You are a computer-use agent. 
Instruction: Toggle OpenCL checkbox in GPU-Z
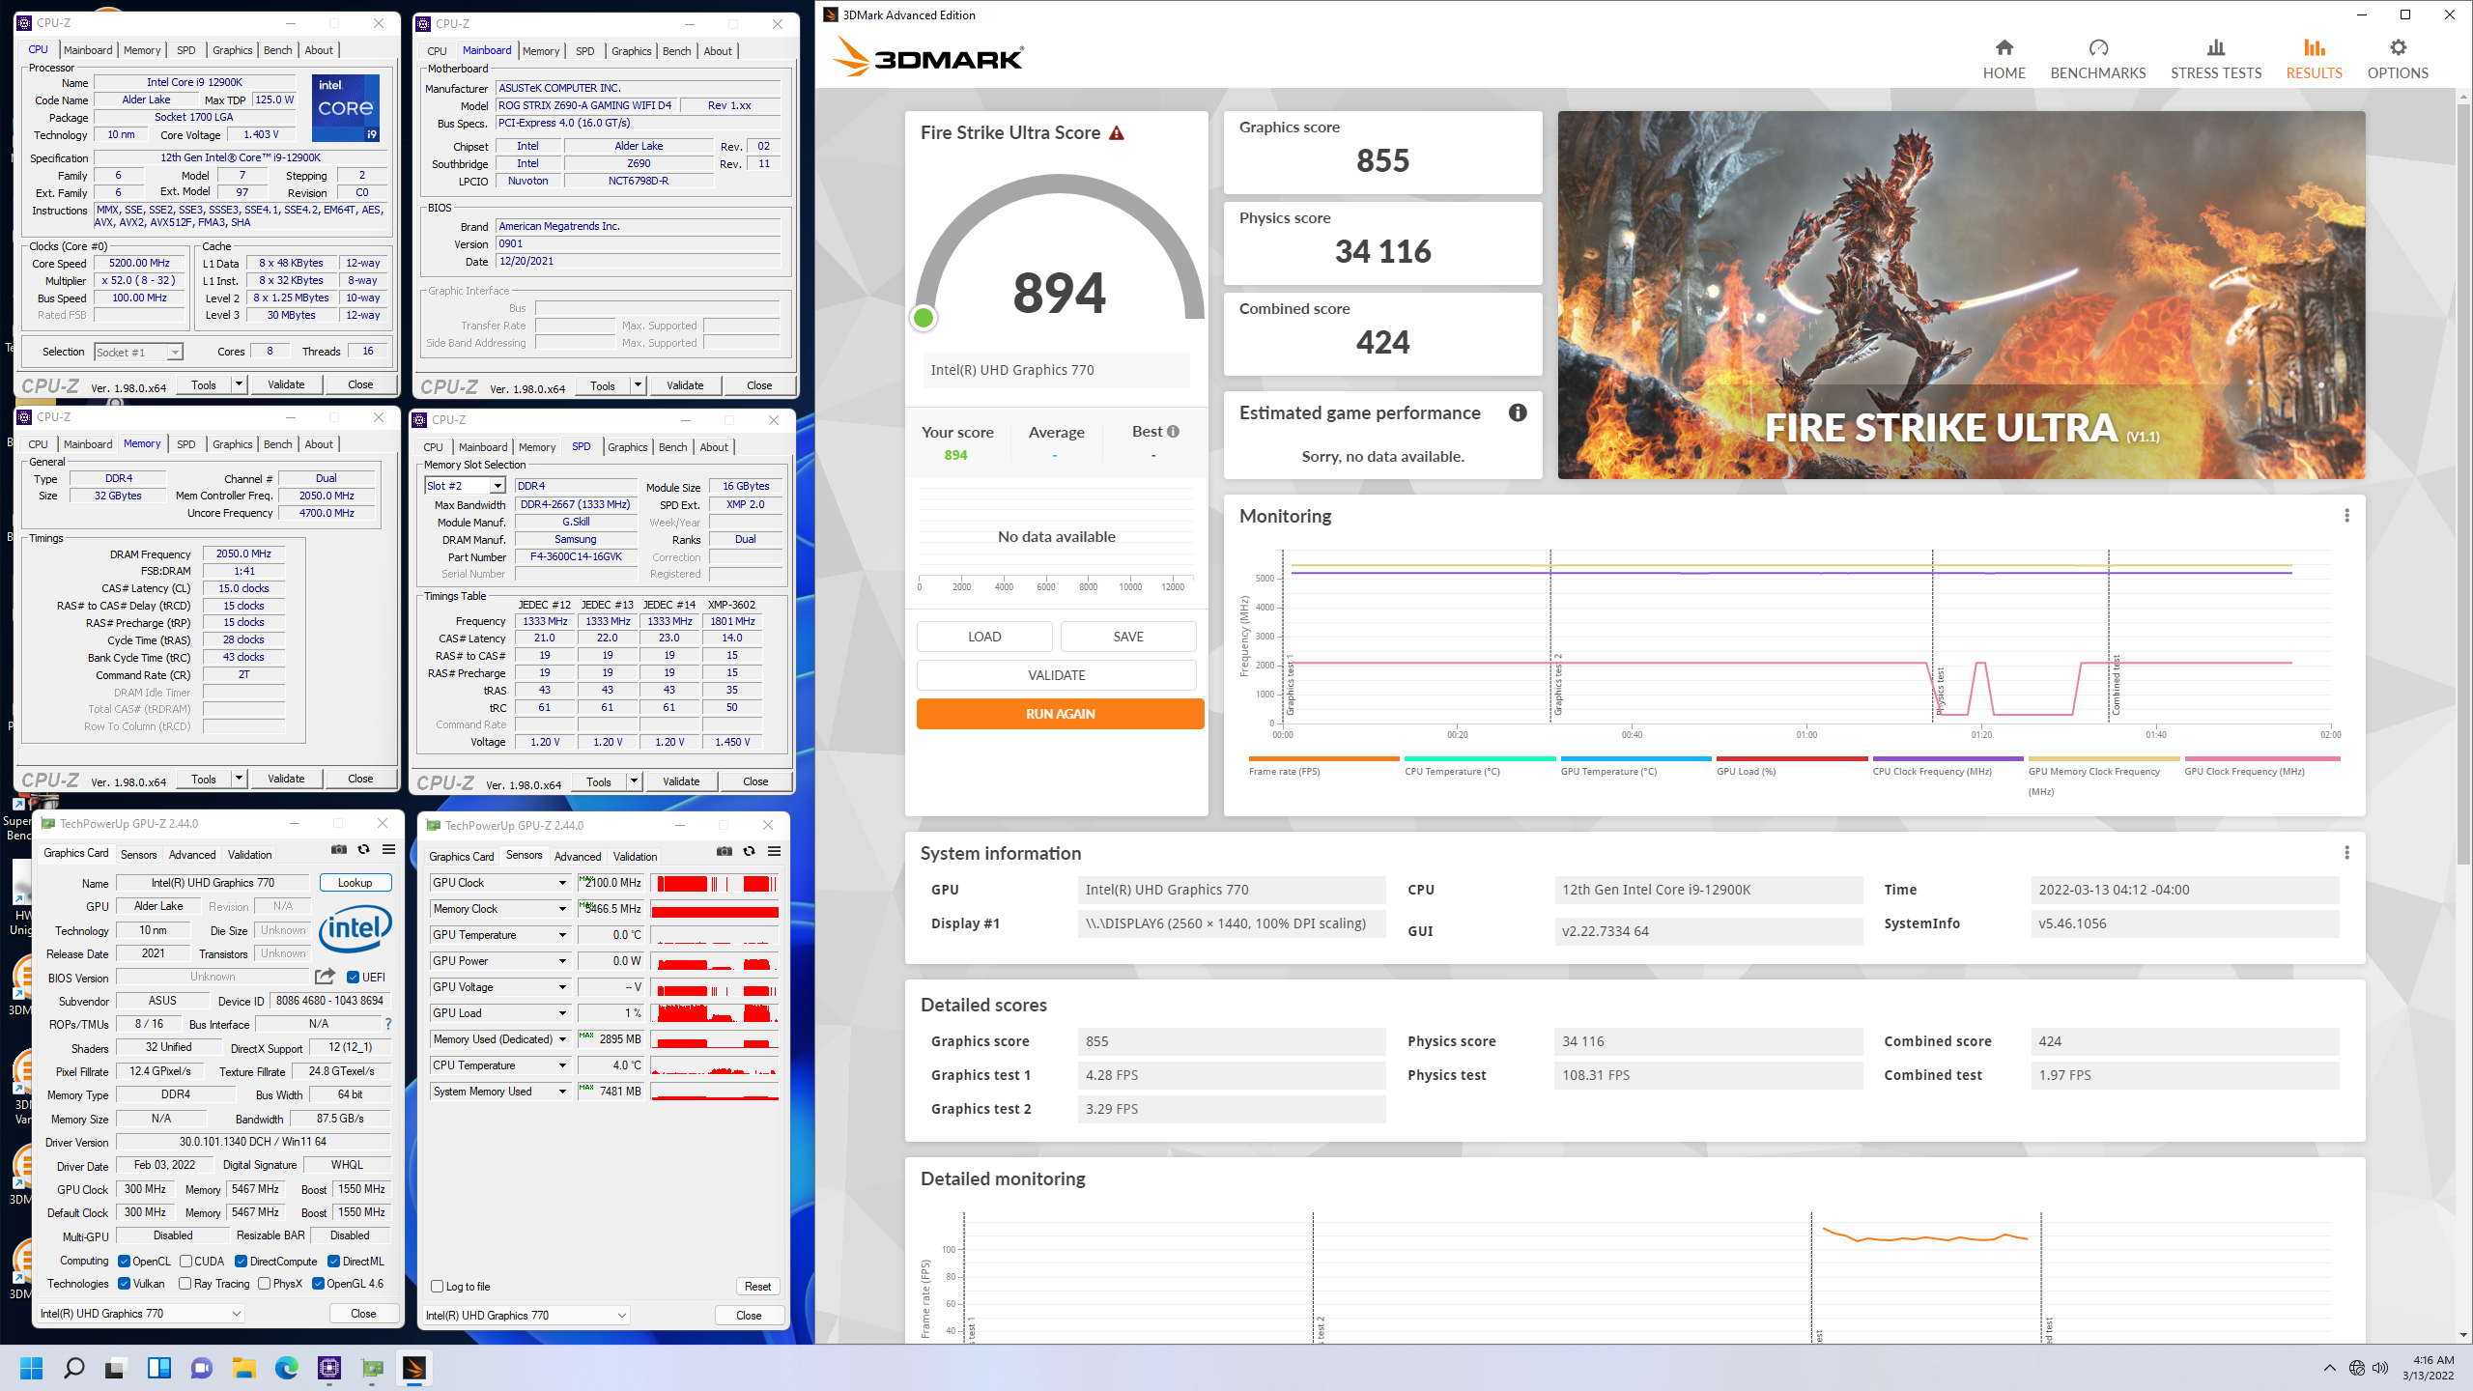pyautogui.click(x=124, y=1262)
